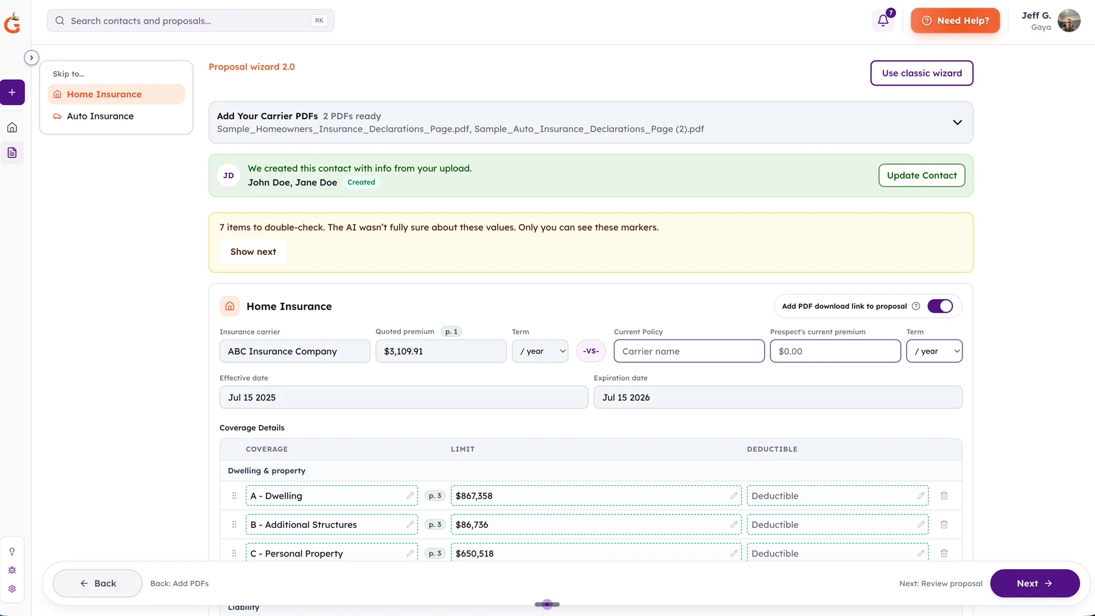Click drag handle of B - Additional Structures row

coord(234,525)
